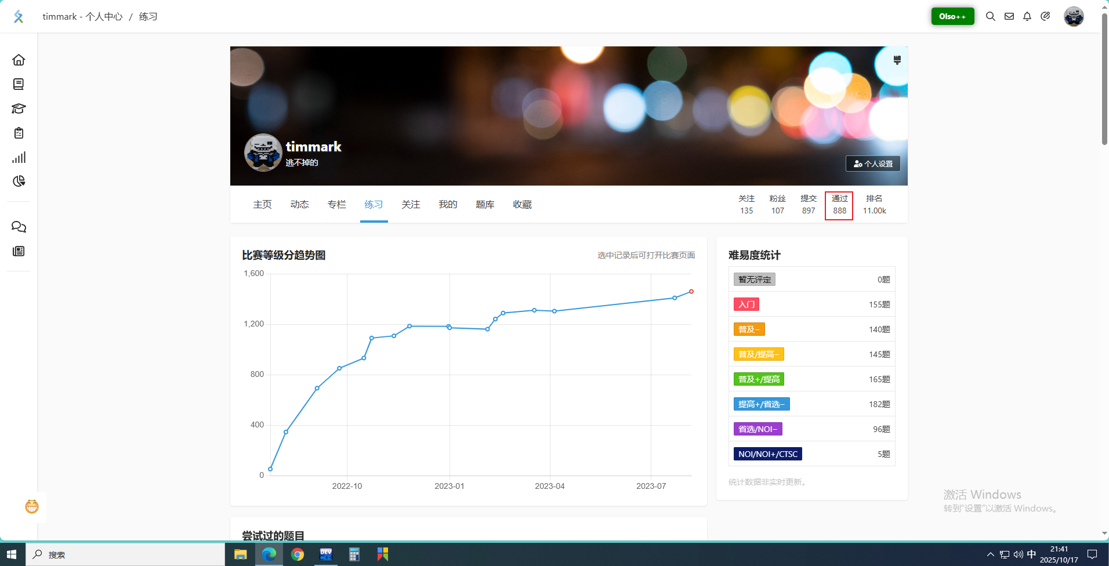Screen dimensions: 1109x566
Task: Open Google Chrome from the taskbar
Action: pyautogui.click(x=298, y=555)
